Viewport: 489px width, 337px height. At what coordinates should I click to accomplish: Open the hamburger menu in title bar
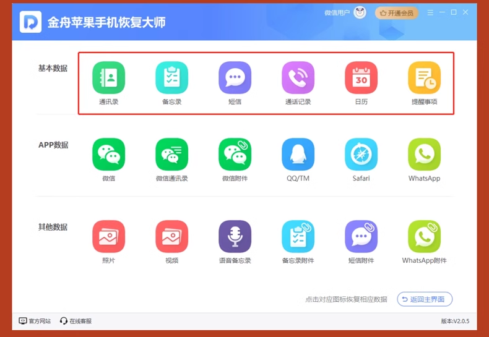click(430, 12)
